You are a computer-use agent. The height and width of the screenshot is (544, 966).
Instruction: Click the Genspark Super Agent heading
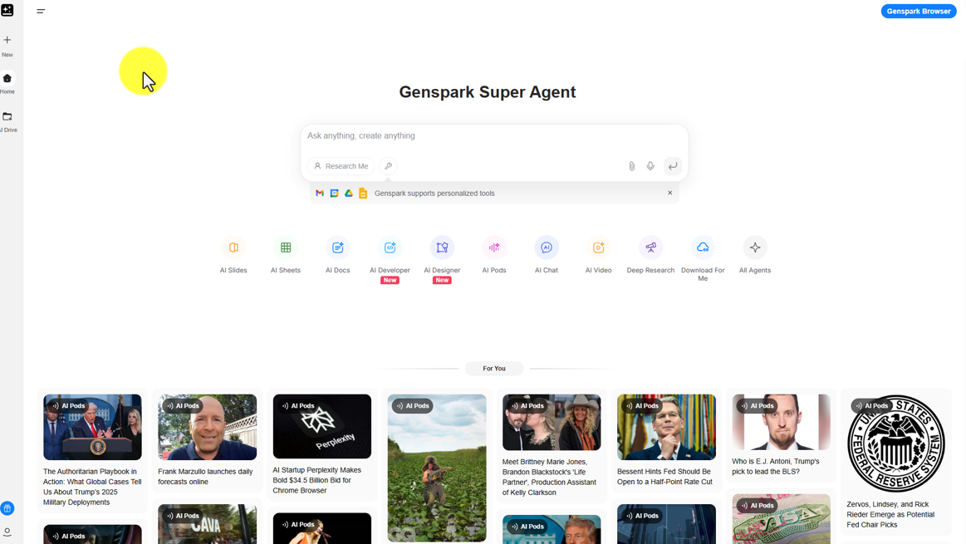tap(488, 92)
